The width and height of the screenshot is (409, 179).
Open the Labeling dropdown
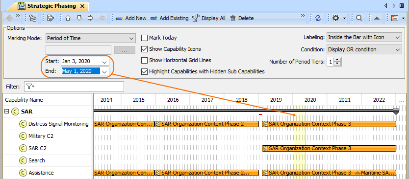pyautogui.click(x=364, y=38)
